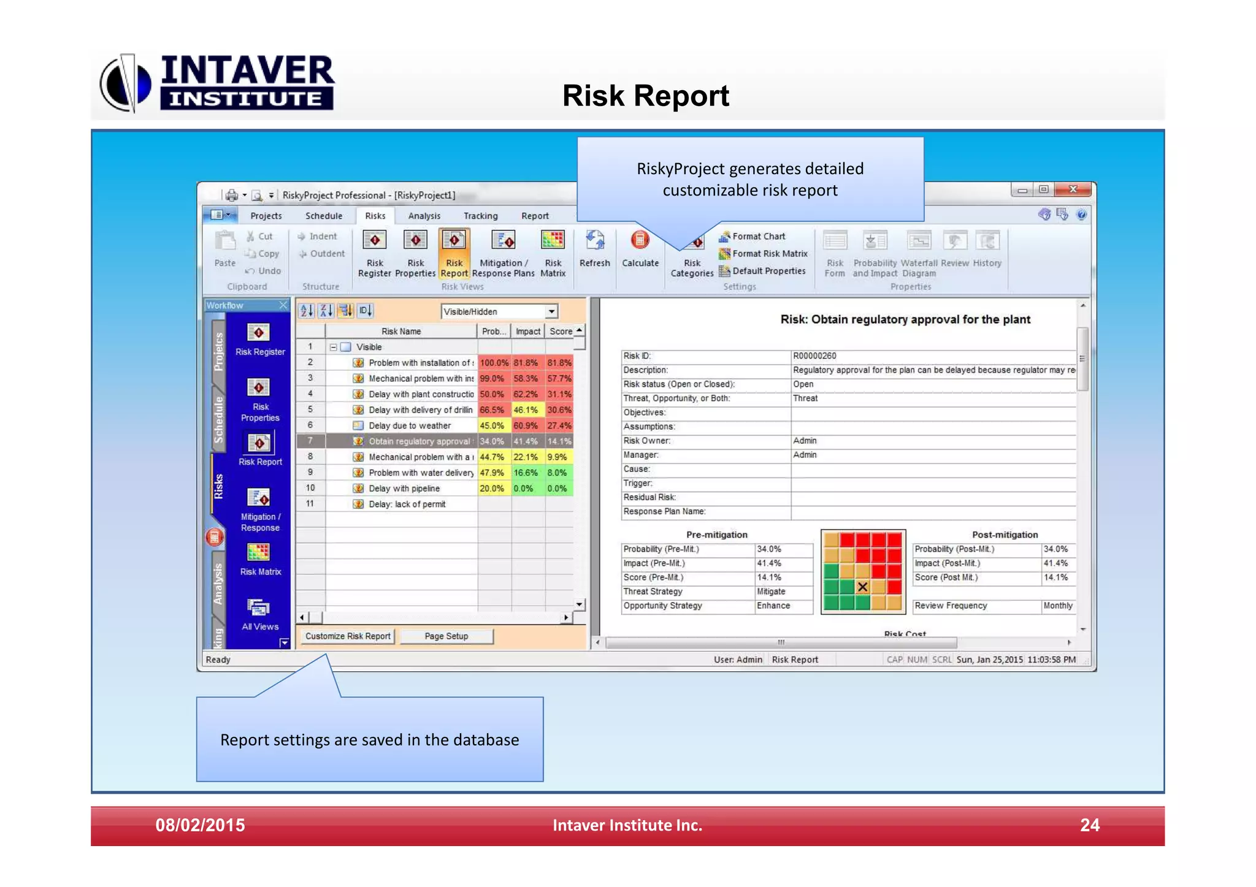This screenshot has height=887, width=1256.
Task: Open quick access toolbar customize arrow
Action: [x=271, y=196]
